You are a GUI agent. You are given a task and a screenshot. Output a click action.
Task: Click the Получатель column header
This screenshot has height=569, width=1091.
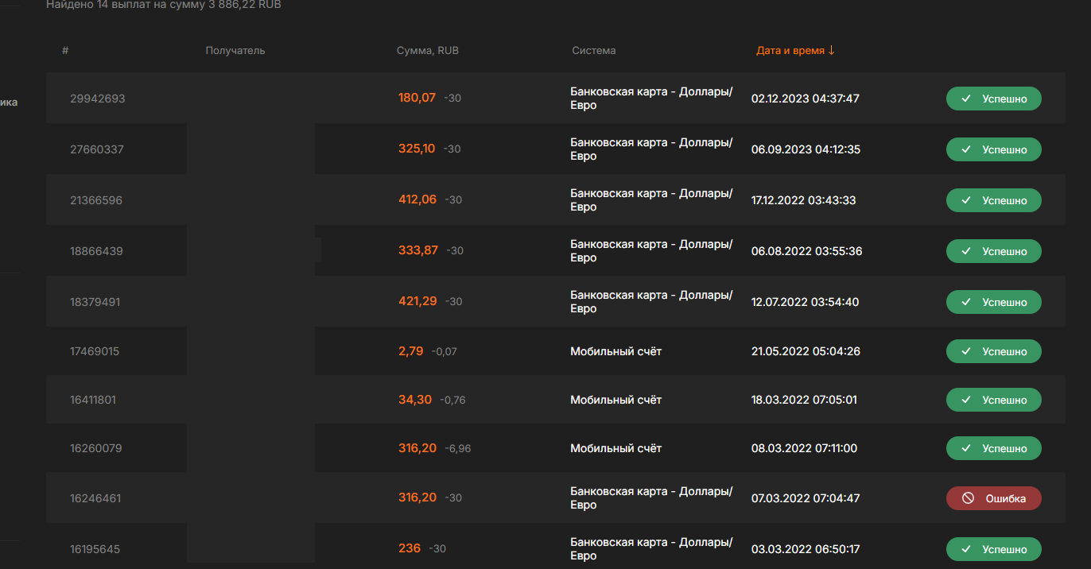pos(235,51)
